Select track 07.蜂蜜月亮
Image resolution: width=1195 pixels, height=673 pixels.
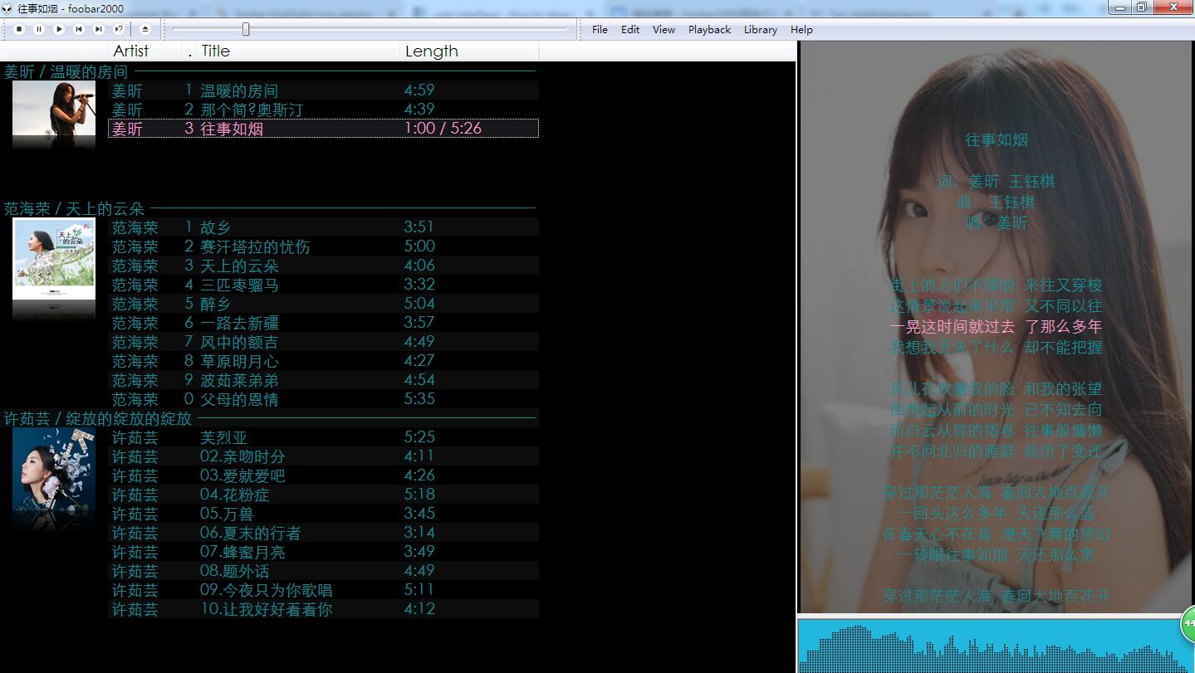point(324,551)
